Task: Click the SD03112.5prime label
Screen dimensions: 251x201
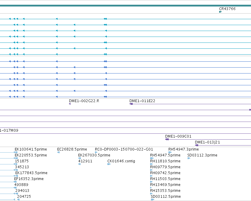Action: 166,197
